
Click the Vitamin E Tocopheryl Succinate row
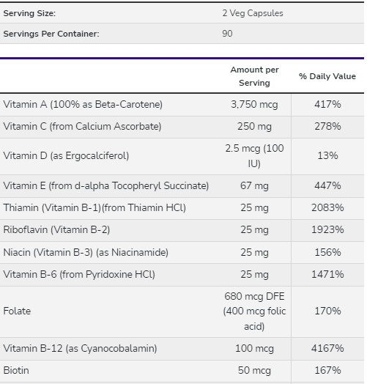click(x=182, y=186)
